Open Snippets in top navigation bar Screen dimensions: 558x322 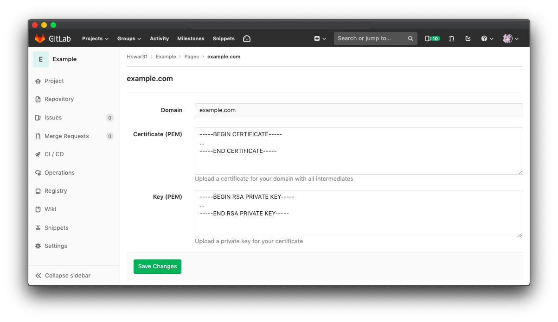224,38
